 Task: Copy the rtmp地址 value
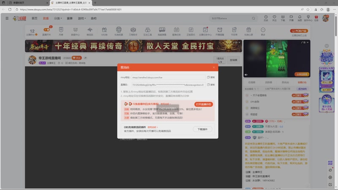point(211,77)
